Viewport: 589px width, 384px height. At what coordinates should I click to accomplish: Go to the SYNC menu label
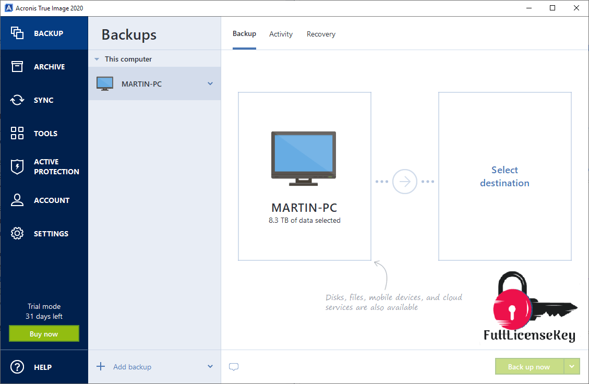click(x=44, y=100)
